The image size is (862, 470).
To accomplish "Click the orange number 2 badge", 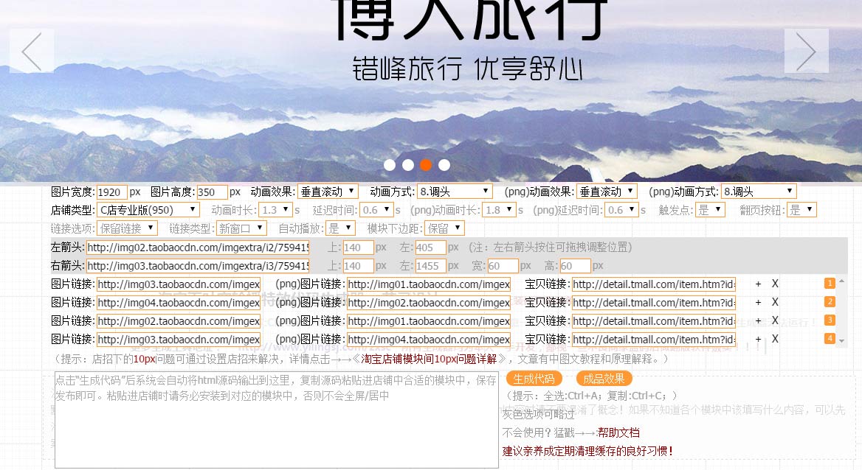I will pos(830,301).
